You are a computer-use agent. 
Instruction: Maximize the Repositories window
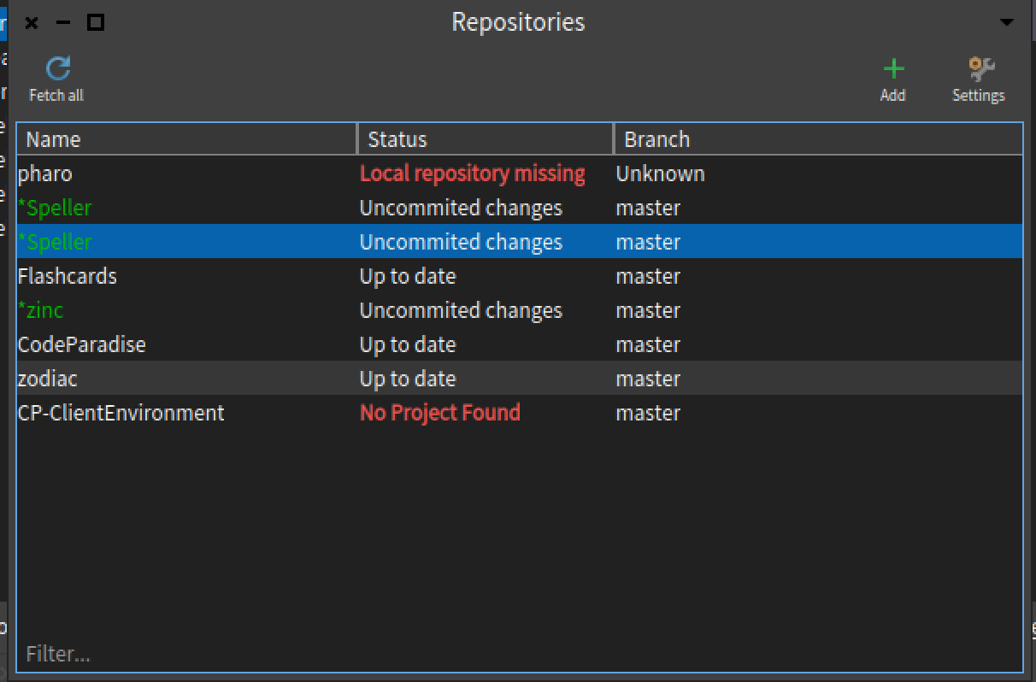pos(96,22)
